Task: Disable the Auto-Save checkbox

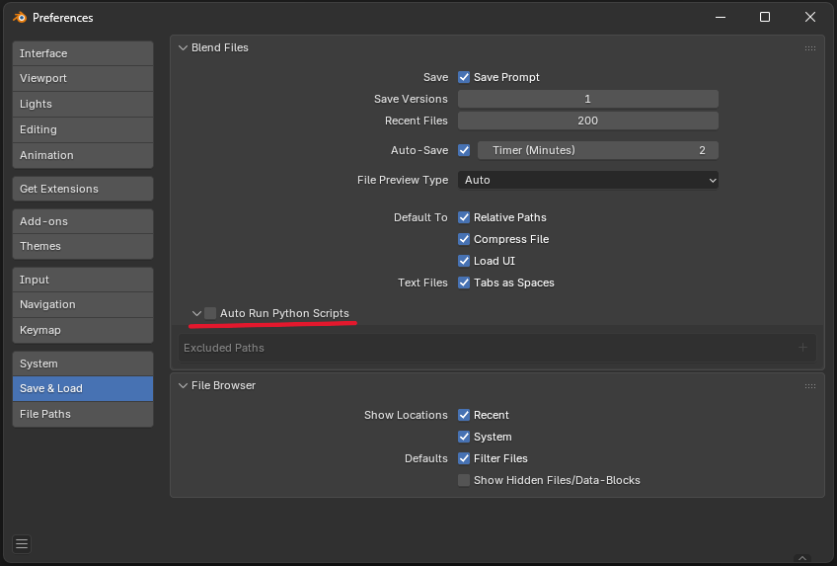Action: pyautogui.click(x=464, y=150)
